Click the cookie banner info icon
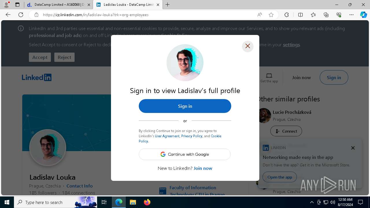The height and width of the screenshot is (208, 370). coord(21,28)
